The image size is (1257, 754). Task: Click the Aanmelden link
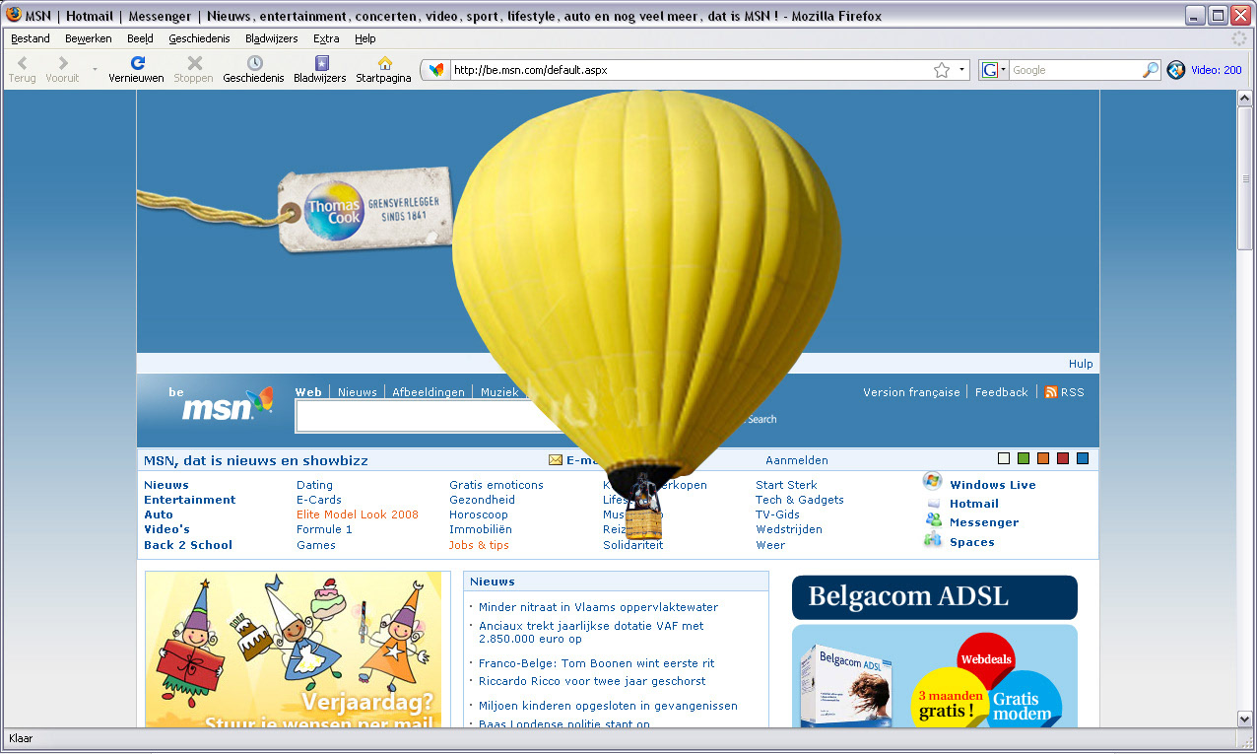(797, 460)
